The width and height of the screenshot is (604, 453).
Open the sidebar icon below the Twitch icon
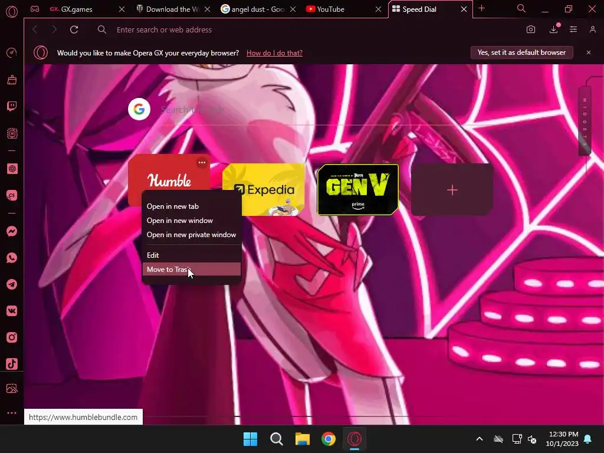click(x=12, y=133)
